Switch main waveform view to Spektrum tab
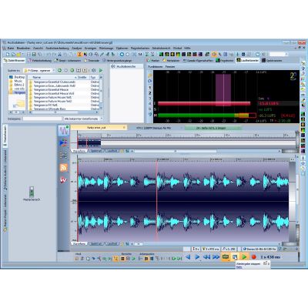 pyautogui.click(x=96, y=243)
